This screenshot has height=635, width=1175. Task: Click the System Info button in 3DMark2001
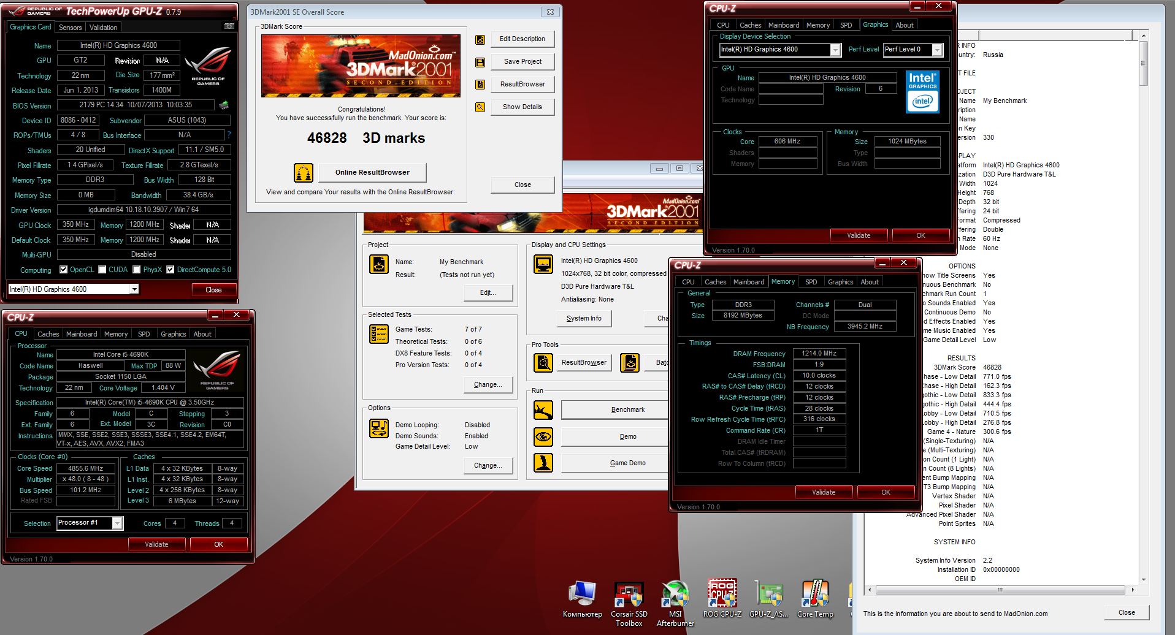point(584,319)
